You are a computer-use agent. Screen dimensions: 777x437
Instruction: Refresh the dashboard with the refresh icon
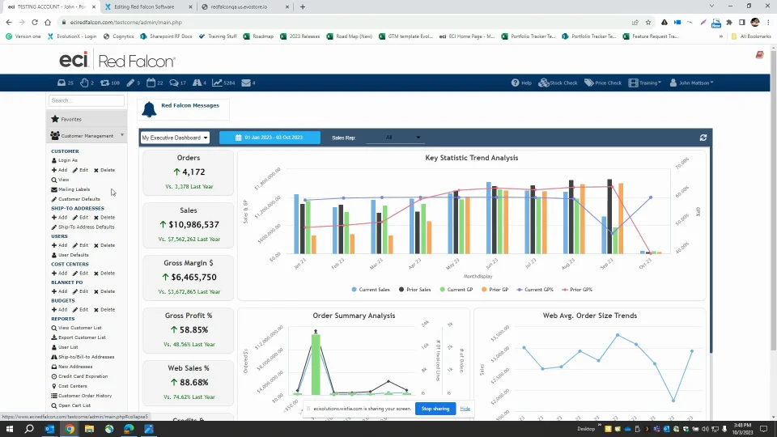coord(703,138)
